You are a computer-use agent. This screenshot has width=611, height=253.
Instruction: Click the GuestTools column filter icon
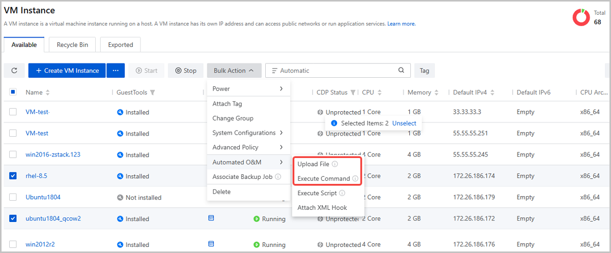click(x=152, y=92)
